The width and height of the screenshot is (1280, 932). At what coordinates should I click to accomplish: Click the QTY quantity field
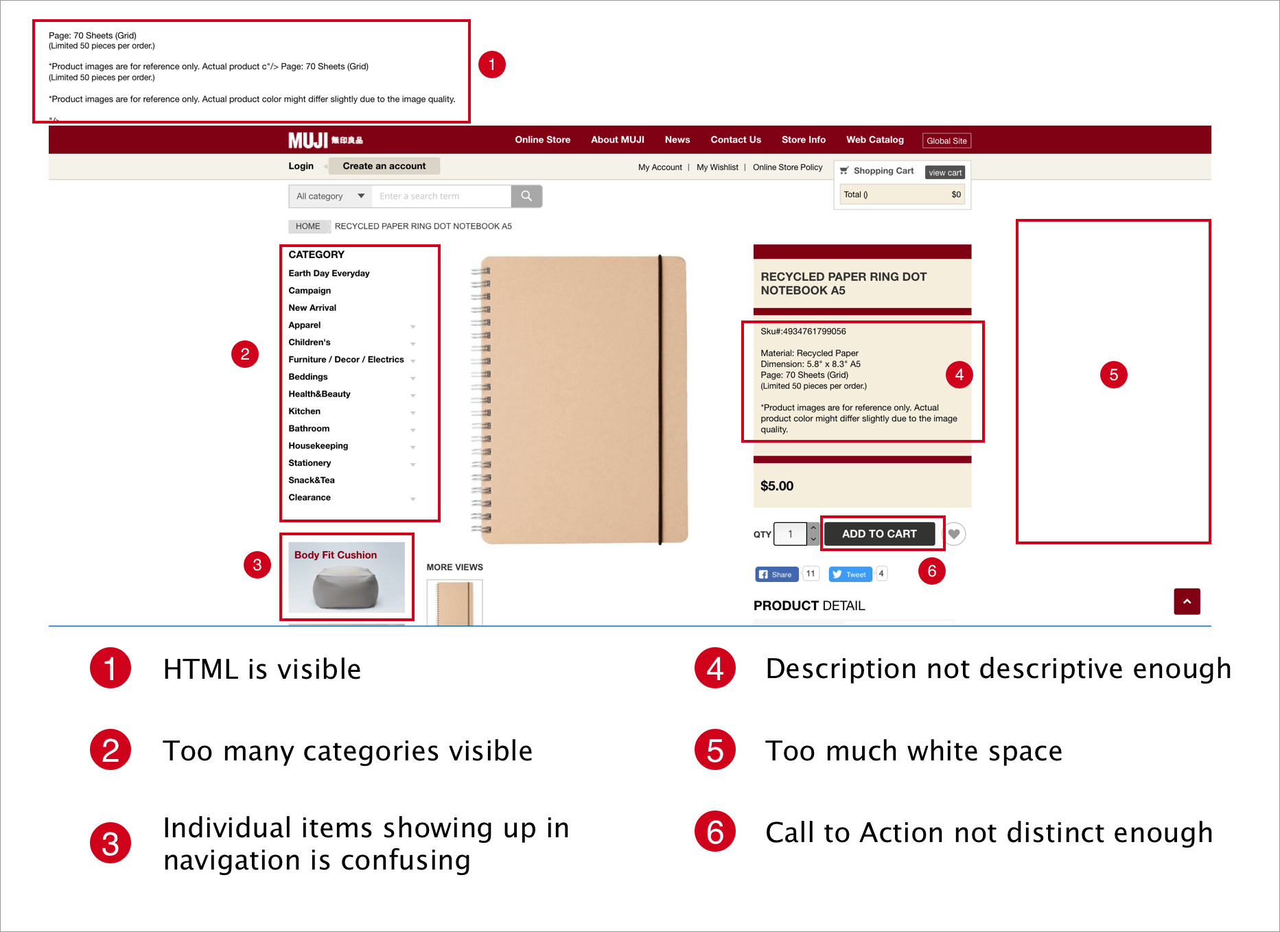coord(790,534)
